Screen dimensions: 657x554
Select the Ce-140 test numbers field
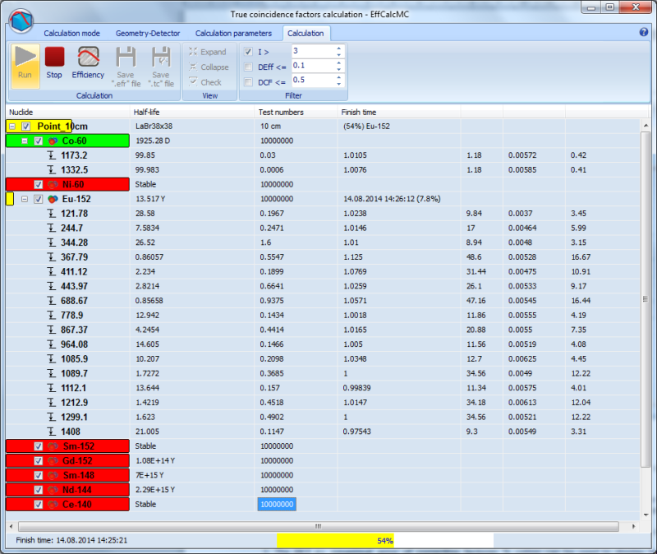[x=277, y=504]
